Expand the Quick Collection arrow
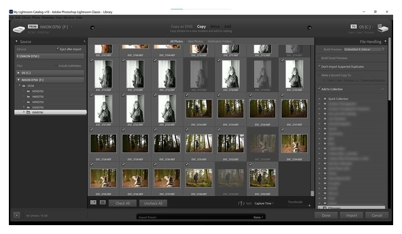Image resolution: width=402 pixels, height=234 pixels. tap(319, 99)
